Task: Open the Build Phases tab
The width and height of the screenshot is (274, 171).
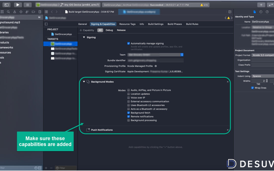Action: click(x=175, y=24)
